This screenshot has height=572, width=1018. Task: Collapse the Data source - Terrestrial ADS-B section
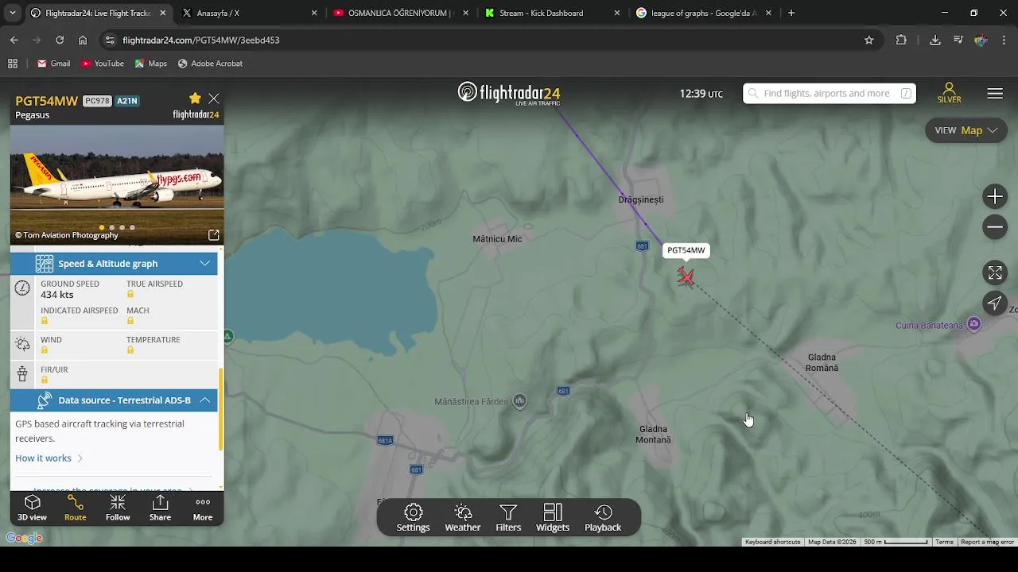[x=114, y=400]
